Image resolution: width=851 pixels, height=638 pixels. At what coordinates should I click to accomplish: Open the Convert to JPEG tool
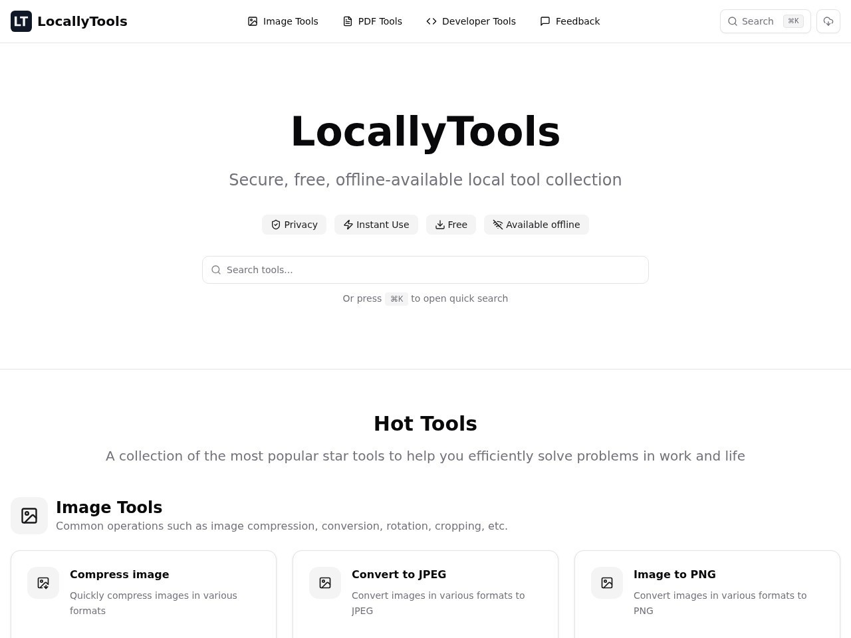coord(425,594)
